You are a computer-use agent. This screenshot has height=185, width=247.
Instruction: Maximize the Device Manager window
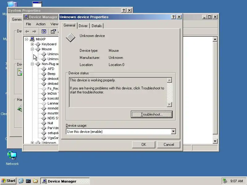tap(210, 17)
